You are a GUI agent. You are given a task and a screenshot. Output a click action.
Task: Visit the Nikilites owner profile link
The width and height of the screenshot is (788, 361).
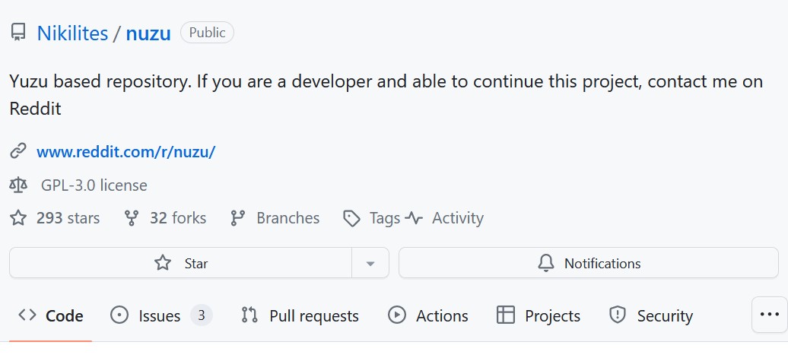click(72, 33)
